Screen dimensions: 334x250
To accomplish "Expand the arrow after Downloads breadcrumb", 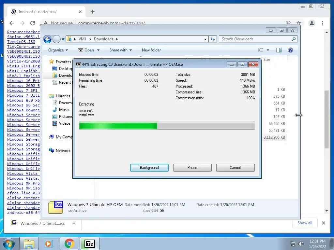I will click(x=117, y=39).
